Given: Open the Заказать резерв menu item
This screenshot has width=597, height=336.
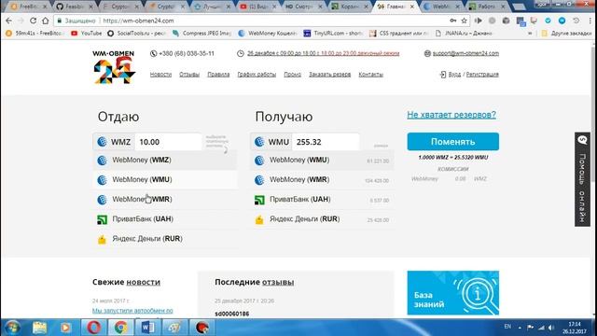Looking at the screenshot, I should (329, 75).
